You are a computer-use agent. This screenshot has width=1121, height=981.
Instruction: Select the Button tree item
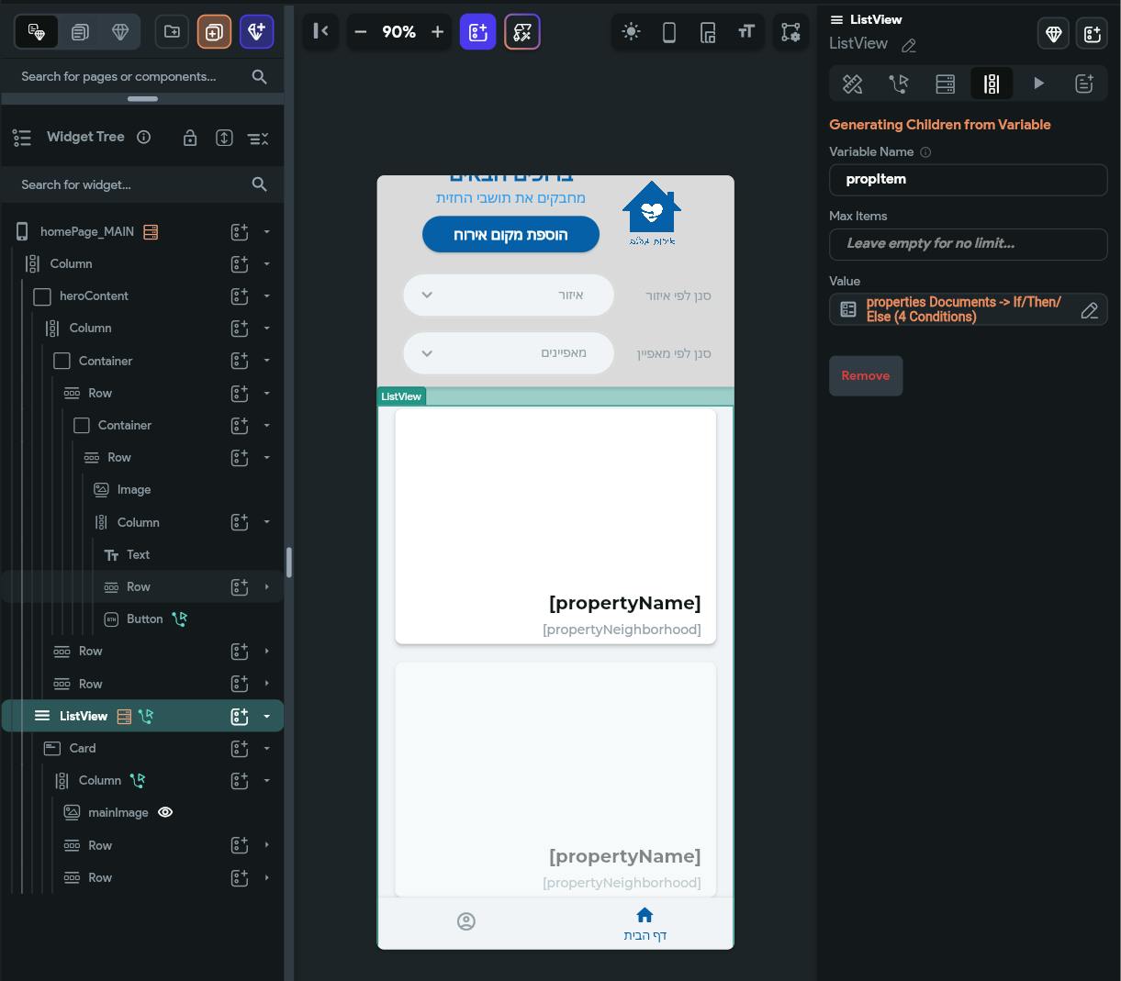[144, 619]
